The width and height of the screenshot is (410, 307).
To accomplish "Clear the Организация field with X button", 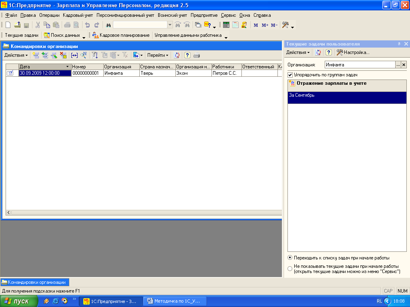I will [404, 65].
